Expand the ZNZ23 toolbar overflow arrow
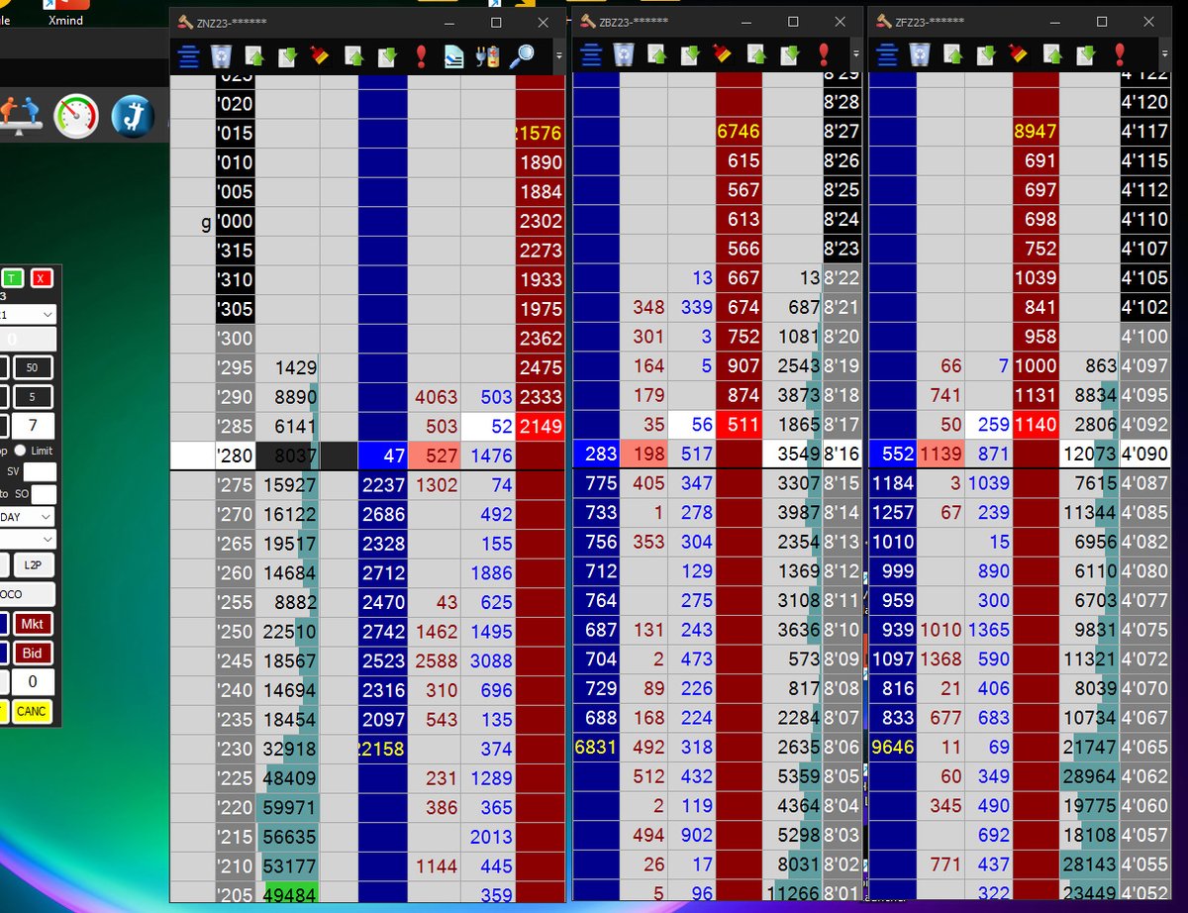The height and width of the screenshot is (913, 1188). tap(558, 56)
